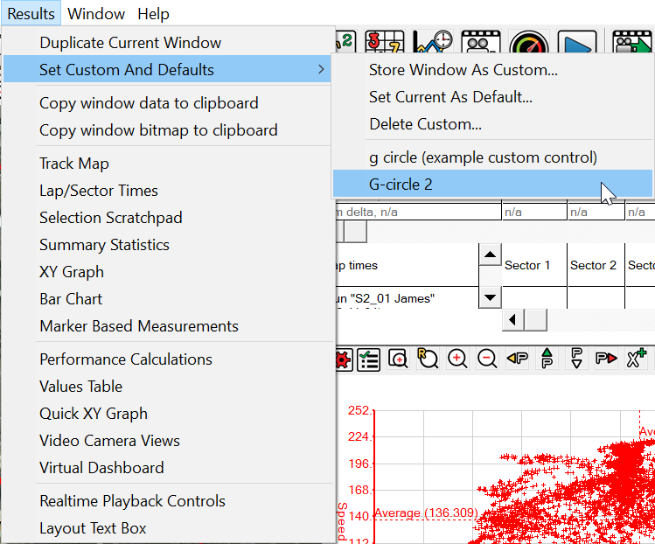Screen dimensions: 655x544
Task: Click the lap times scroll up arrow
Action: 491,255
